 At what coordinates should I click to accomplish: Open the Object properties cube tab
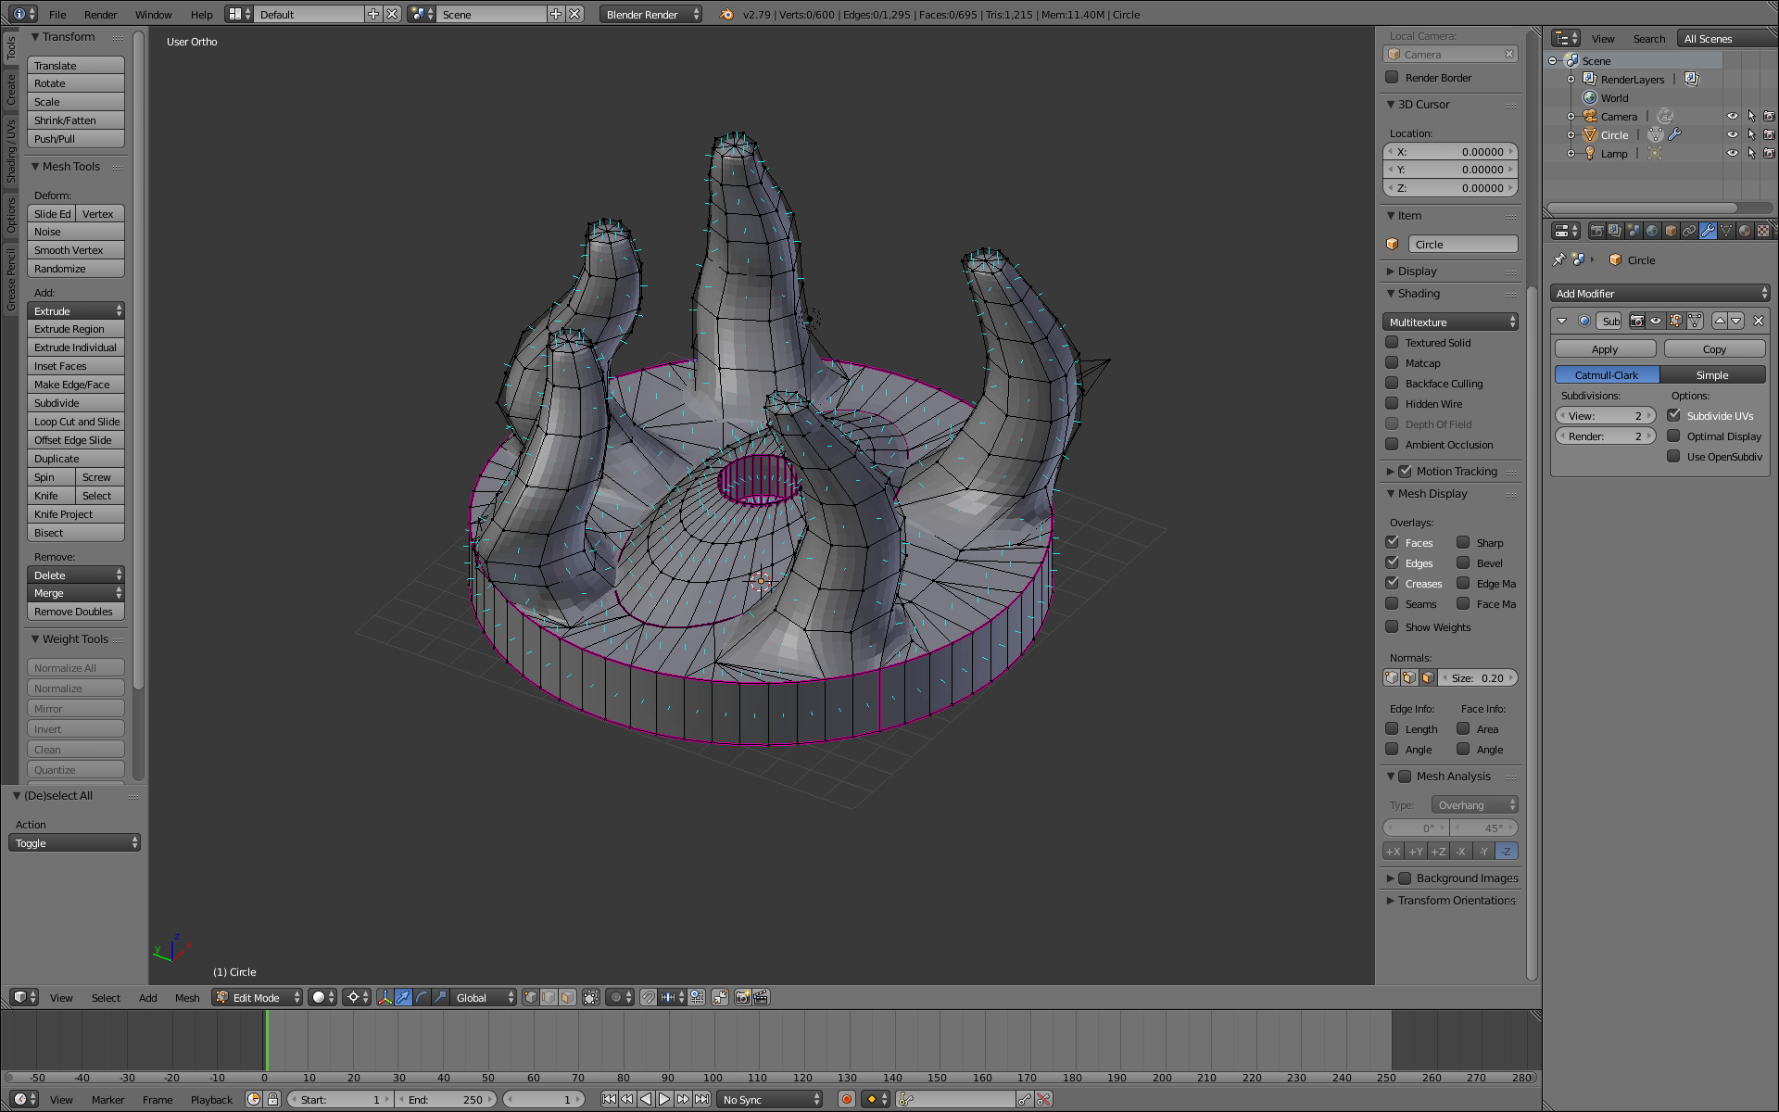(x=1671, y=231)
